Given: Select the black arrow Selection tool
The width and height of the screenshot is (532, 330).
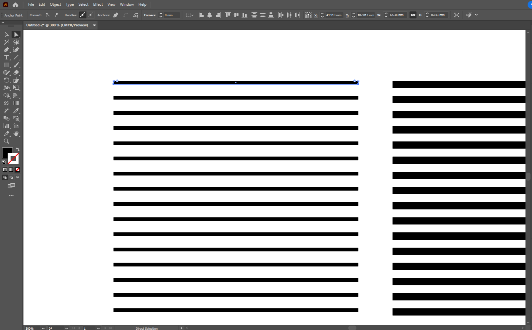Looking at the screenshot, I should tap(6, 34).
